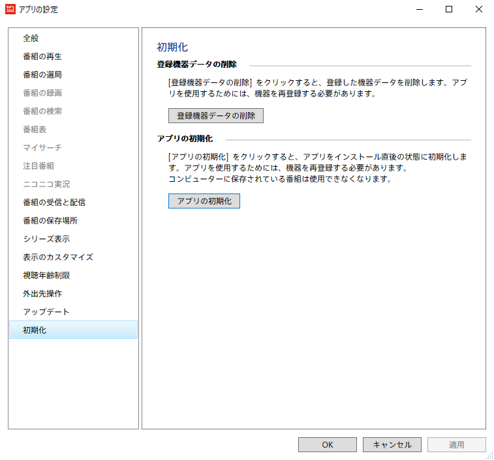Open the 番組の再生 settings page

tap(42, 57)
